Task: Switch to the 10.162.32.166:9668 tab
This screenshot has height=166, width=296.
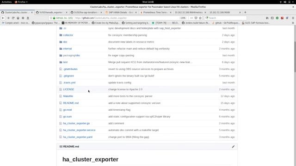Action: click(x=225, y=12)
